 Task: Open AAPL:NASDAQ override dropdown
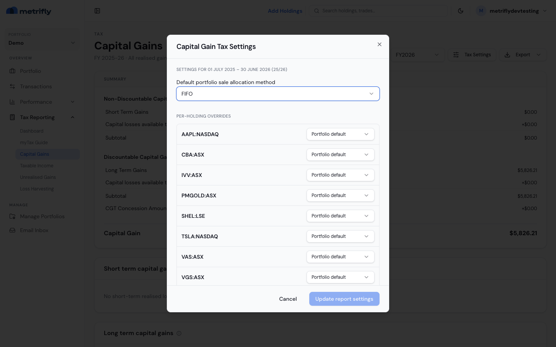coord(341,134)
